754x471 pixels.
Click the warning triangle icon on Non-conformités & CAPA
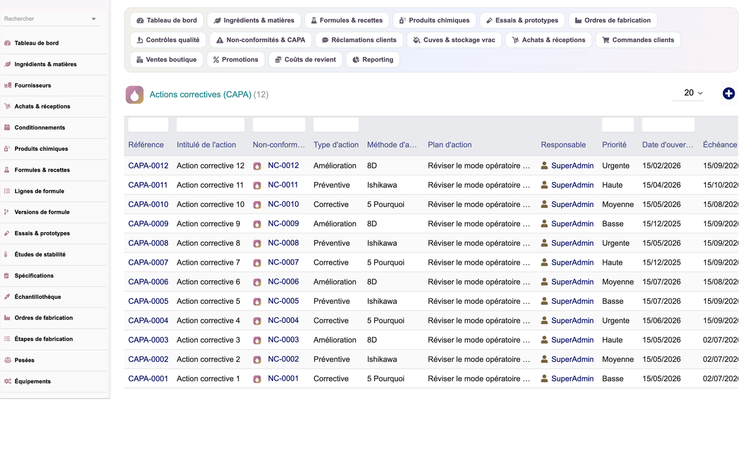coord(220,40)
